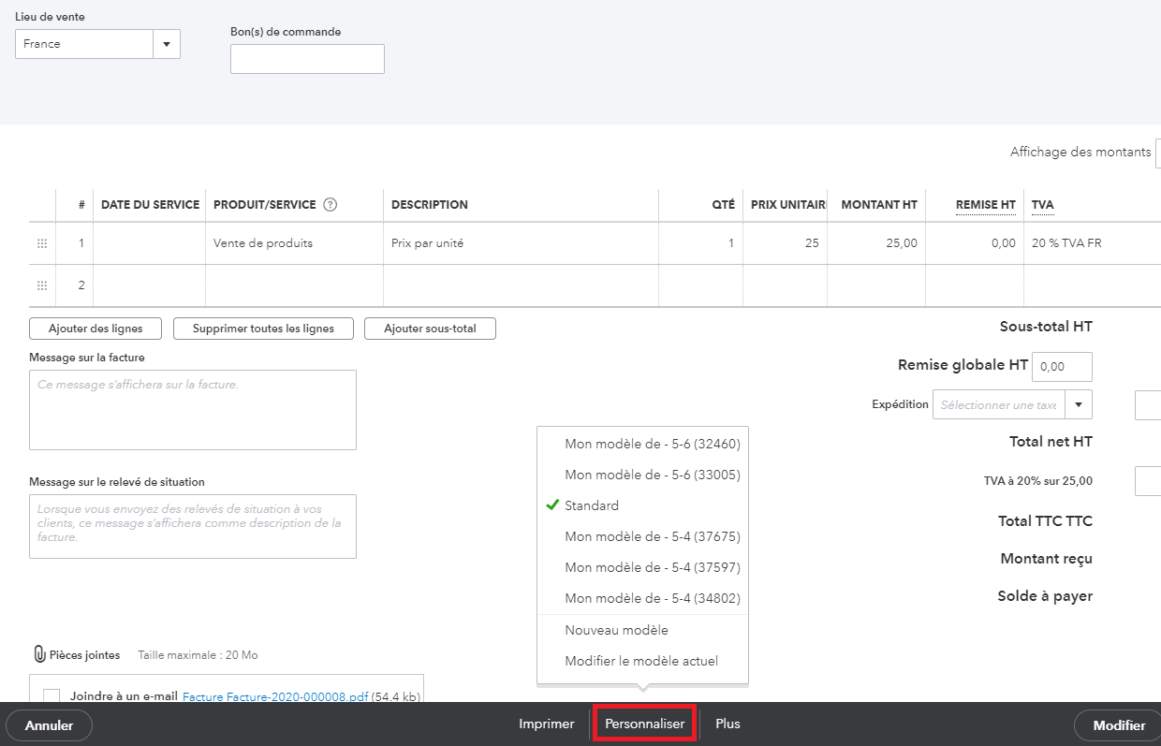1161x746 pixels.
Task: Click Imprimer in the bottom bar
Action: click(547, 724)
